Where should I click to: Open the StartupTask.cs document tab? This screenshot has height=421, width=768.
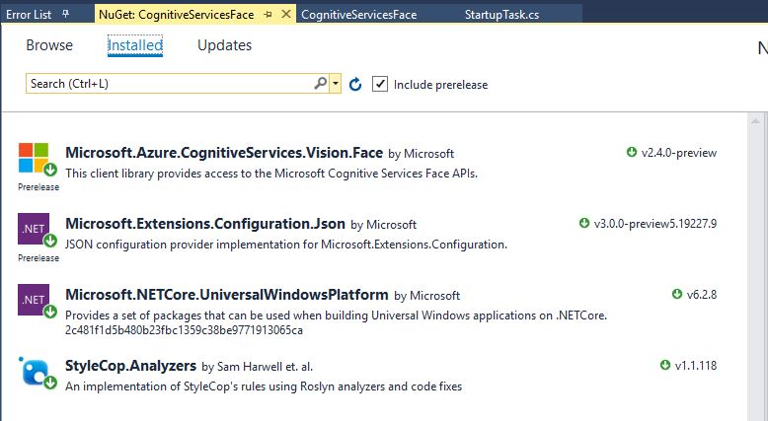501,15
